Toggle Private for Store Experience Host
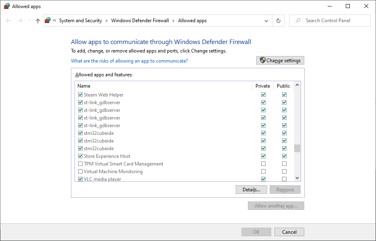Screen dimensions: 376x241 [263, 156]
